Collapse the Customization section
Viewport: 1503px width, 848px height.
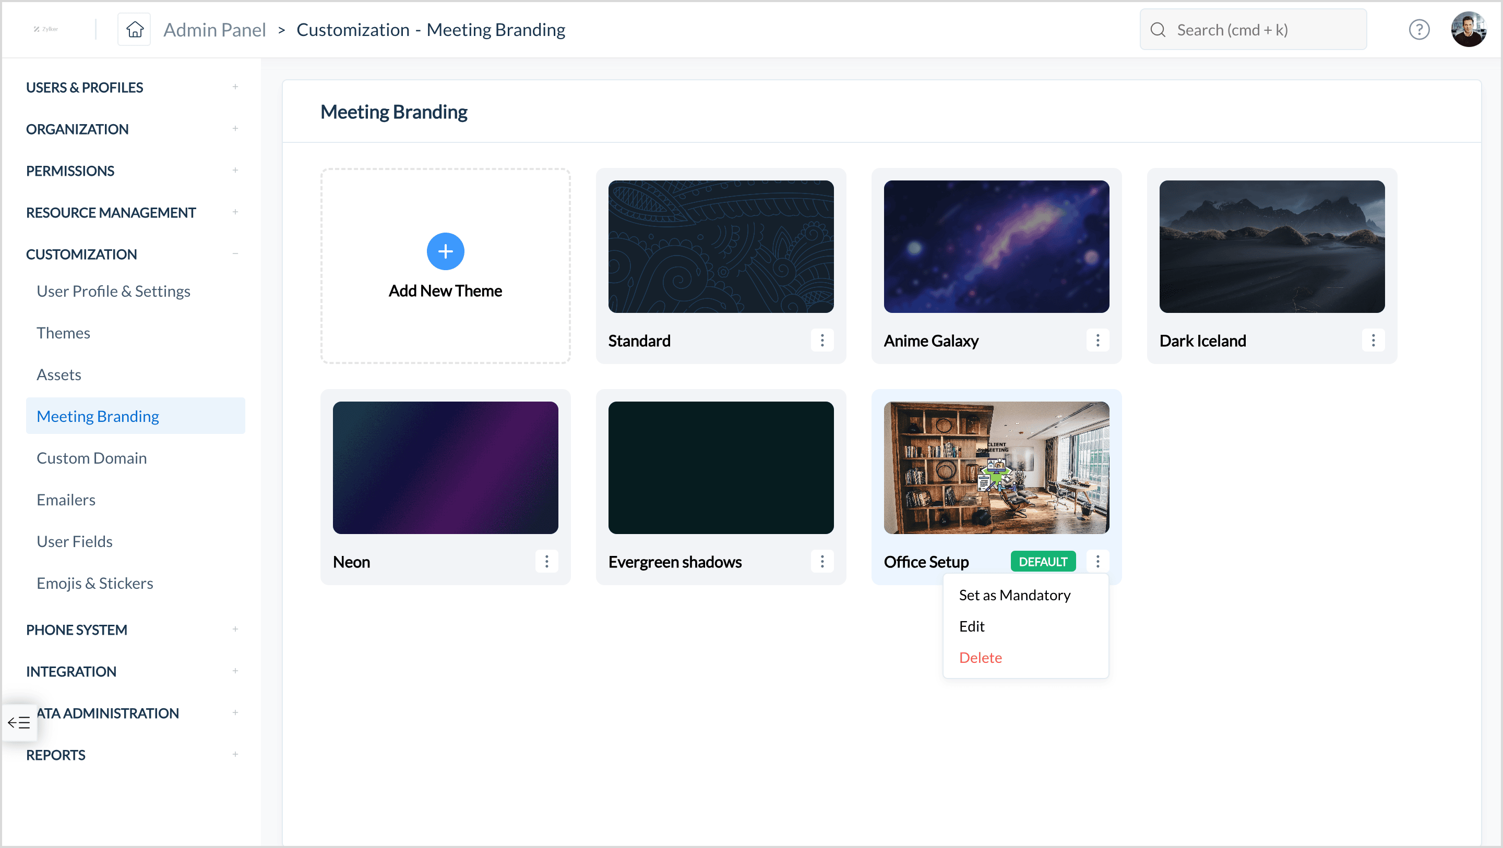(234, 253)
